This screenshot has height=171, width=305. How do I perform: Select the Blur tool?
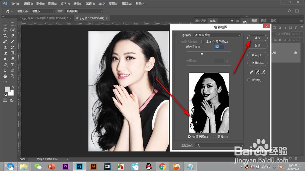[5, 59]
